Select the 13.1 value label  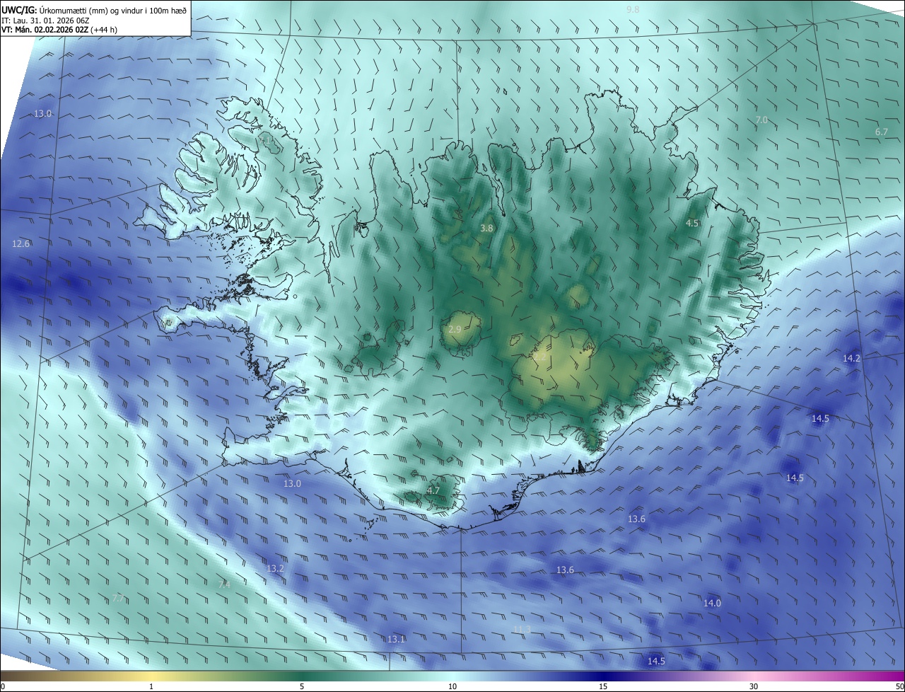coord(396,639)
